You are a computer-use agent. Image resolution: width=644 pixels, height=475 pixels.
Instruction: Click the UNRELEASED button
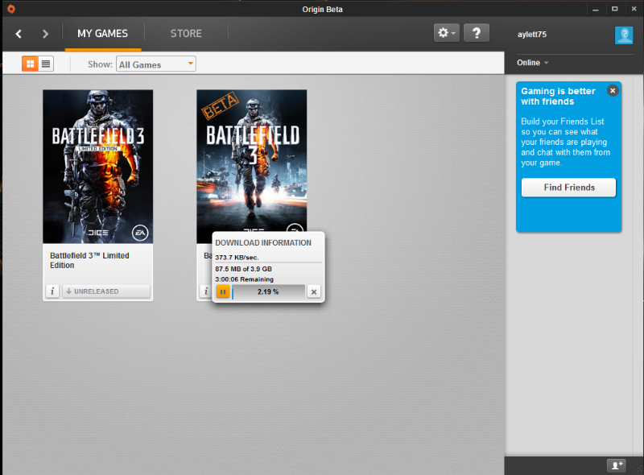[106, 291]
